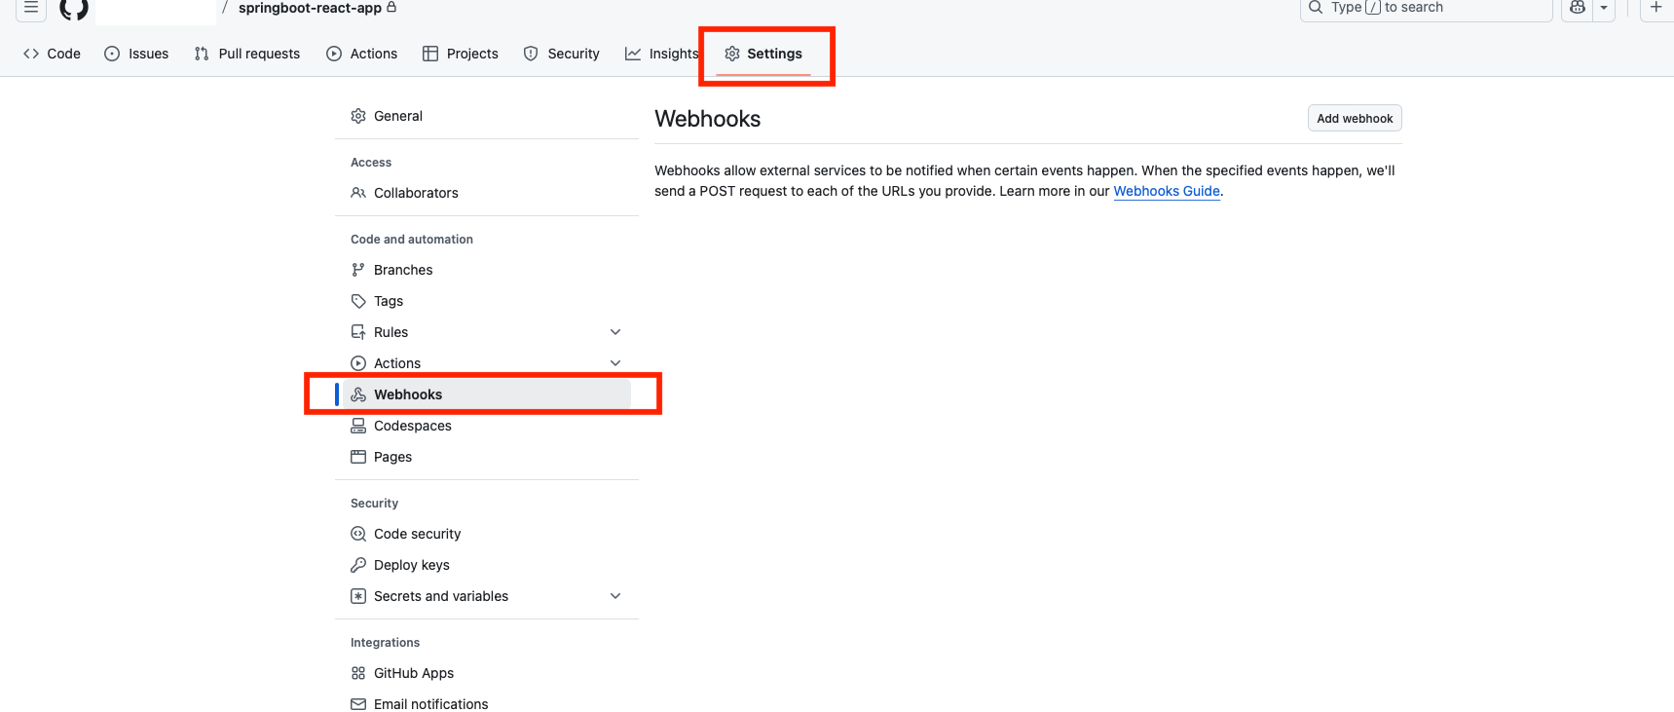Open GitHub Apps integrations page
Image resolution: width=1674 pixels, height=712 pixels.
tap(413, 673)
